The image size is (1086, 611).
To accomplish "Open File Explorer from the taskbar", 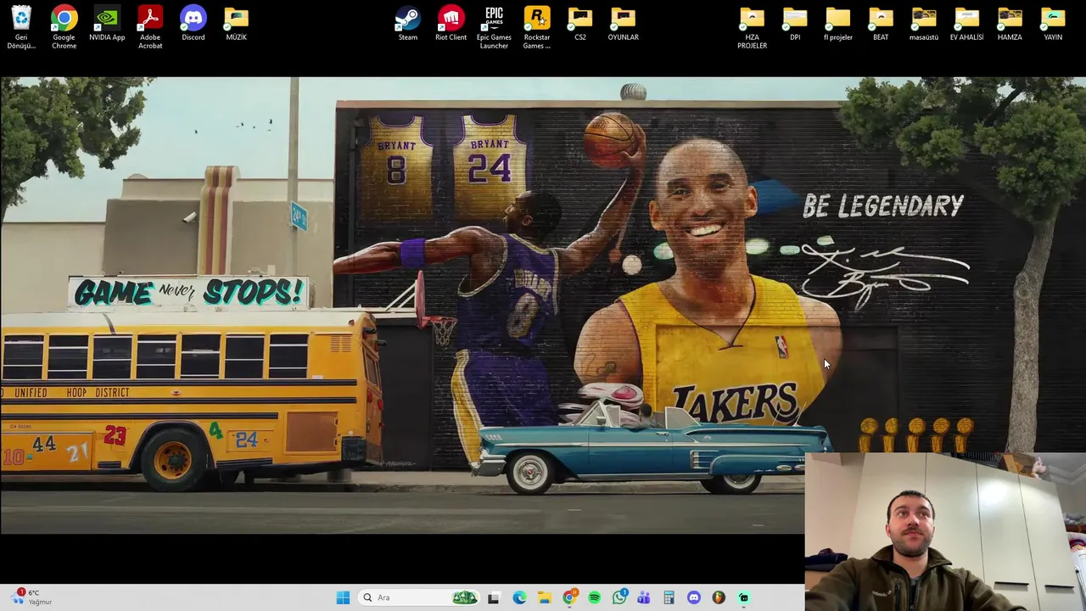I will [x=544, y=597].
